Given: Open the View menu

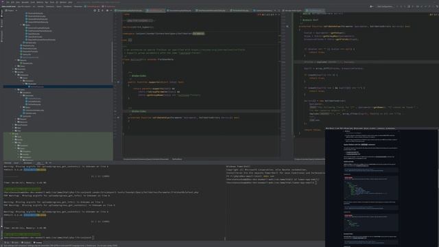Looking at the screenshot, I should coord(18,2).
